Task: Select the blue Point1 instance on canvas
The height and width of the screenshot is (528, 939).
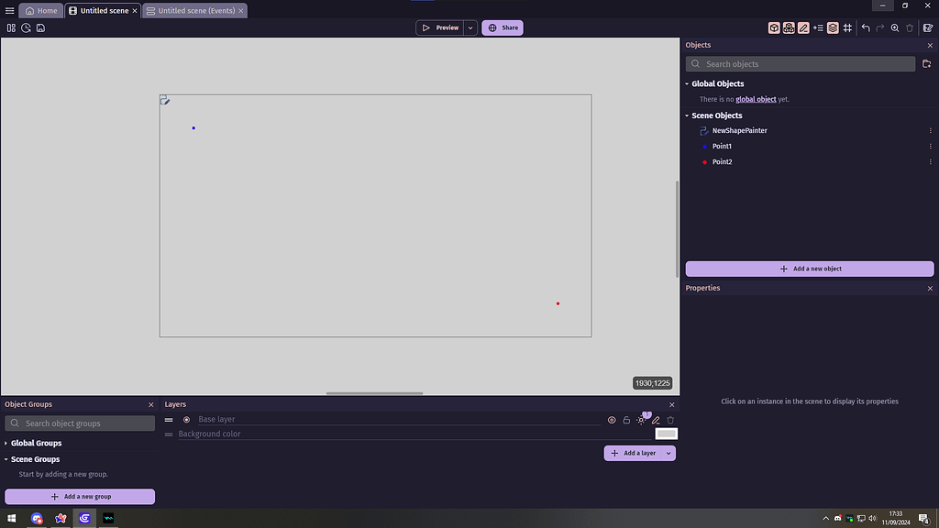Action: point(193,128)
